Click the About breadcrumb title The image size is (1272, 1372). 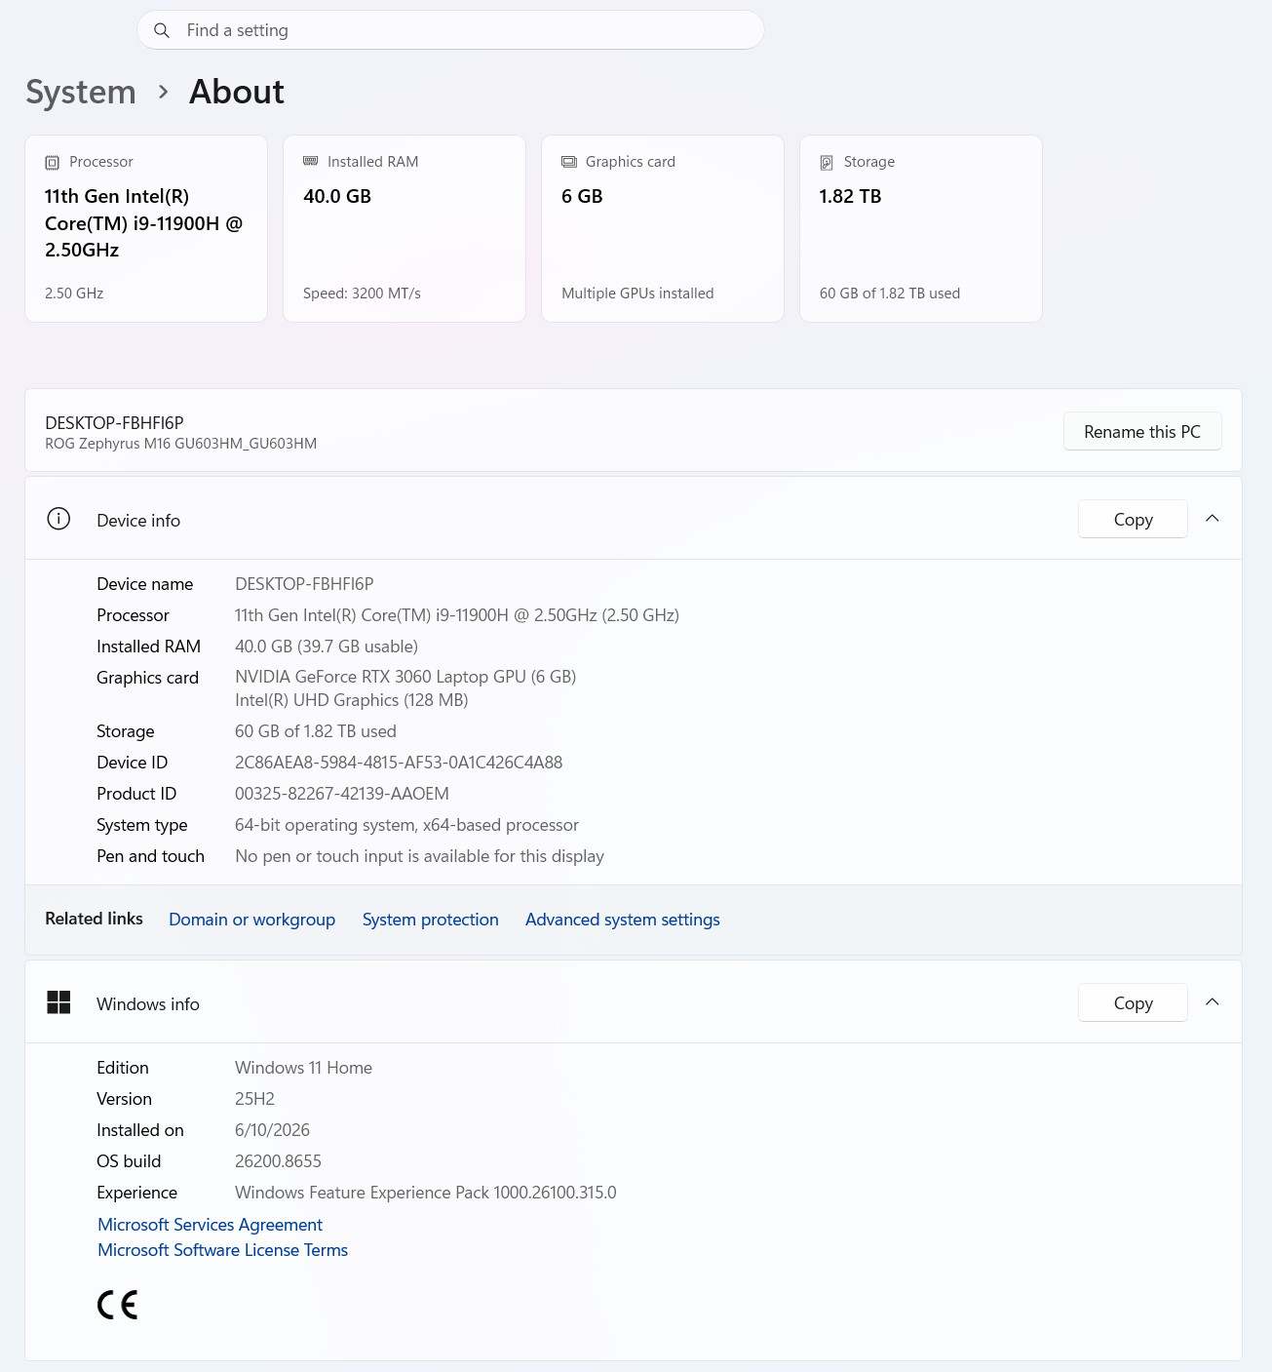(x=237, y=92)
